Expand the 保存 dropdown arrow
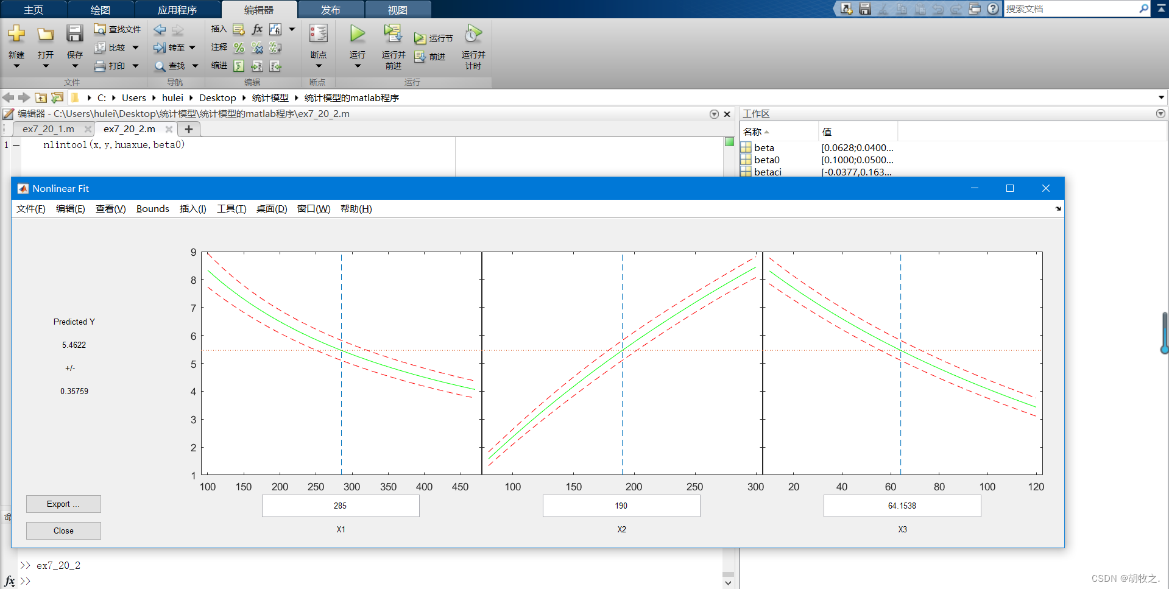Viewport: 1169px width, 589px height. [74, 66]
